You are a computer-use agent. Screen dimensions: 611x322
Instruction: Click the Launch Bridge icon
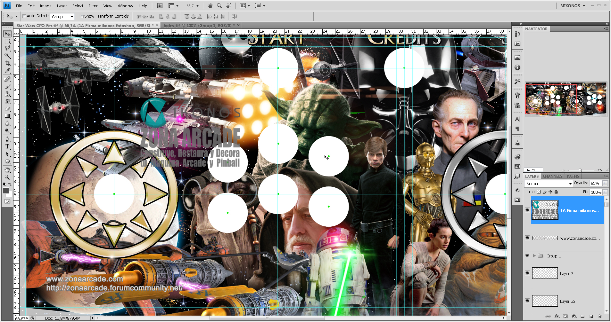click(160, 6)
